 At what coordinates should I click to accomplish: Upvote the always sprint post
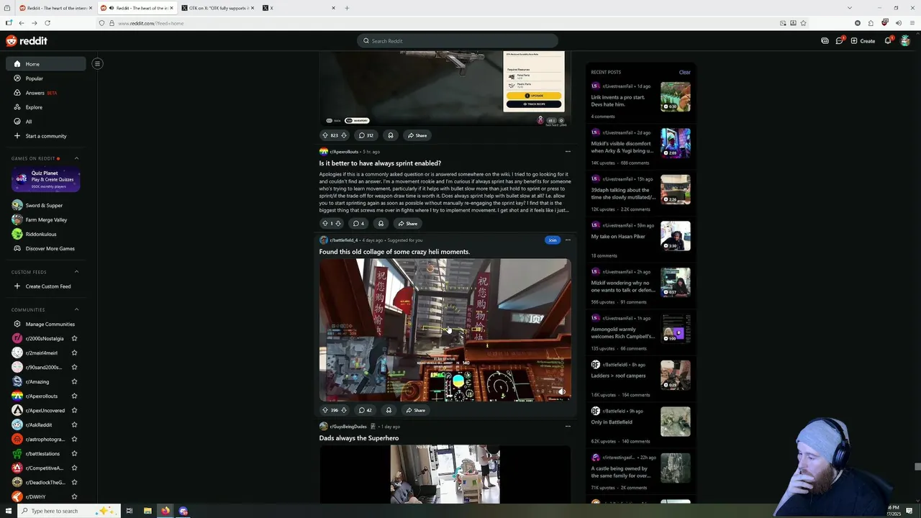pyautogui.click(x=325, y=224)
